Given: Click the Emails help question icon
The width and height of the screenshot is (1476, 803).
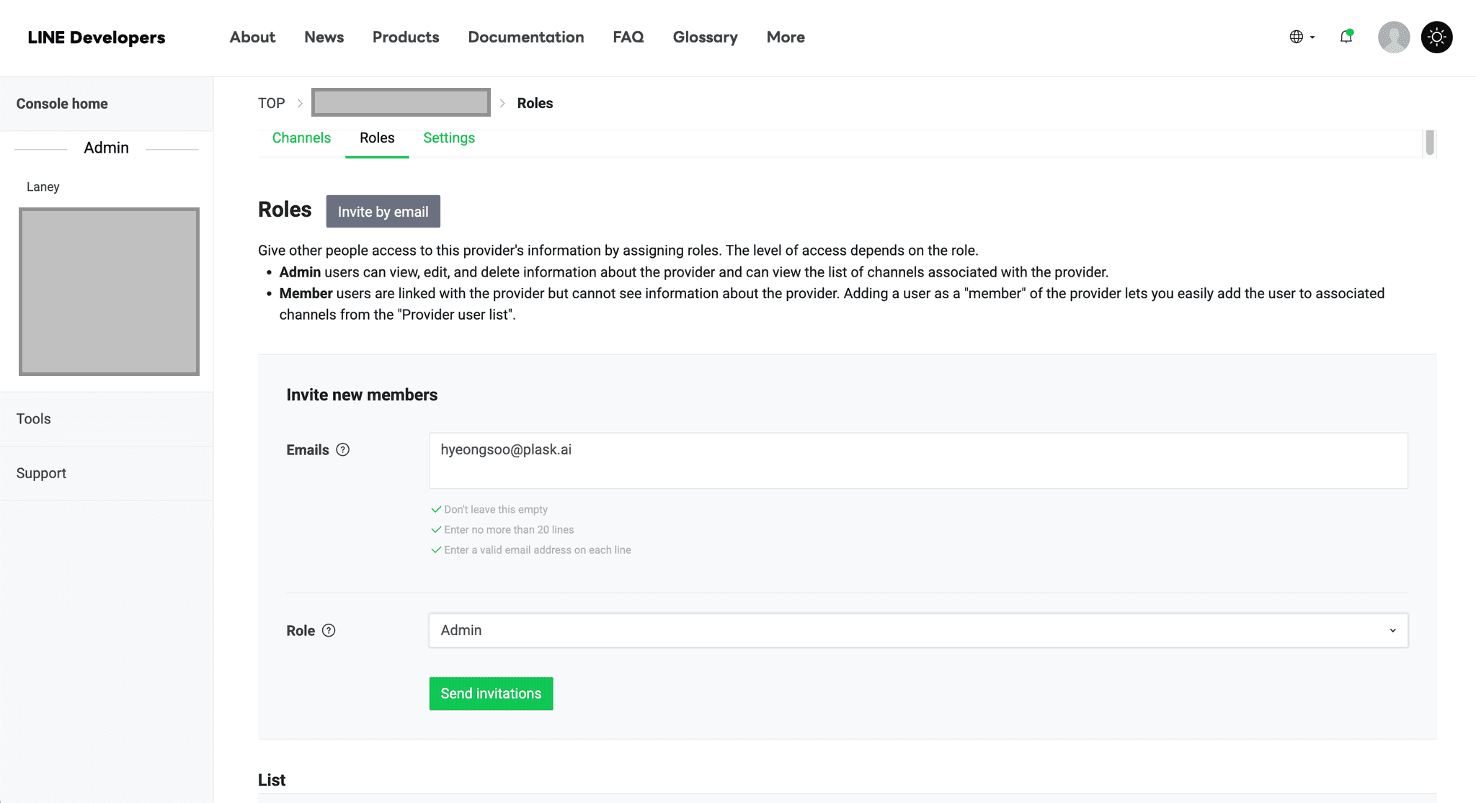Looking at the screenshot, I should pyautogui.click(x=343, y=449).
